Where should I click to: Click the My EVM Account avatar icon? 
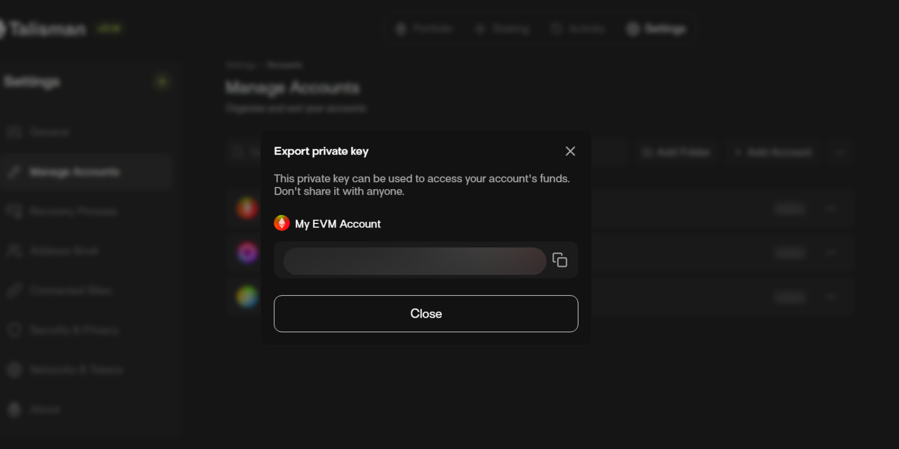click(282, 223)
